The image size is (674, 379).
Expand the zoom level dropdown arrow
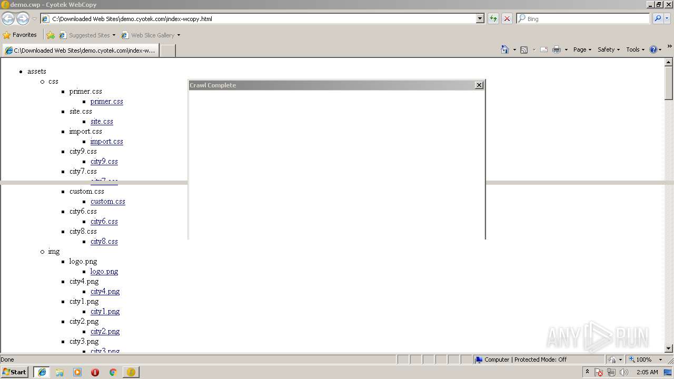pos(660,360)
